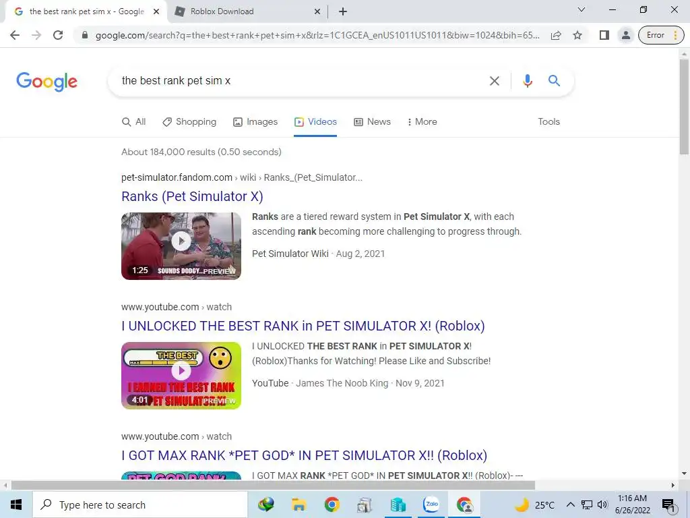Image resolution: width=690 pixels, height=518 pixels.
Task: Open the notification center icon
Action: (669, 505)
